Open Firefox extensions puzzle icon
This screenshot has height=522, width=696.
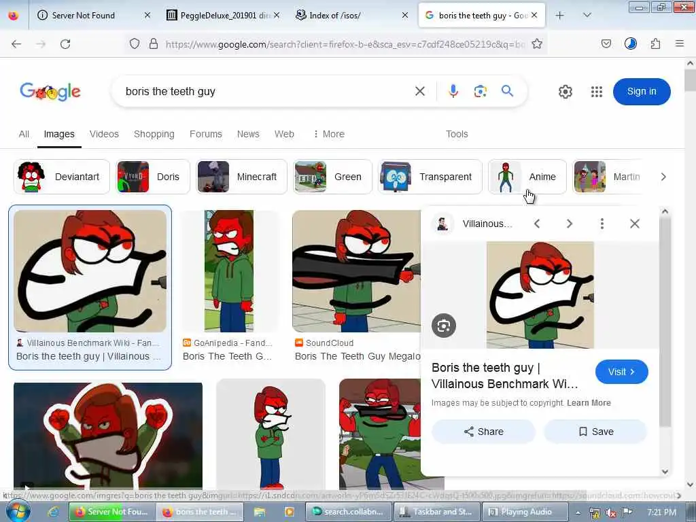click(x=655, y=43)
